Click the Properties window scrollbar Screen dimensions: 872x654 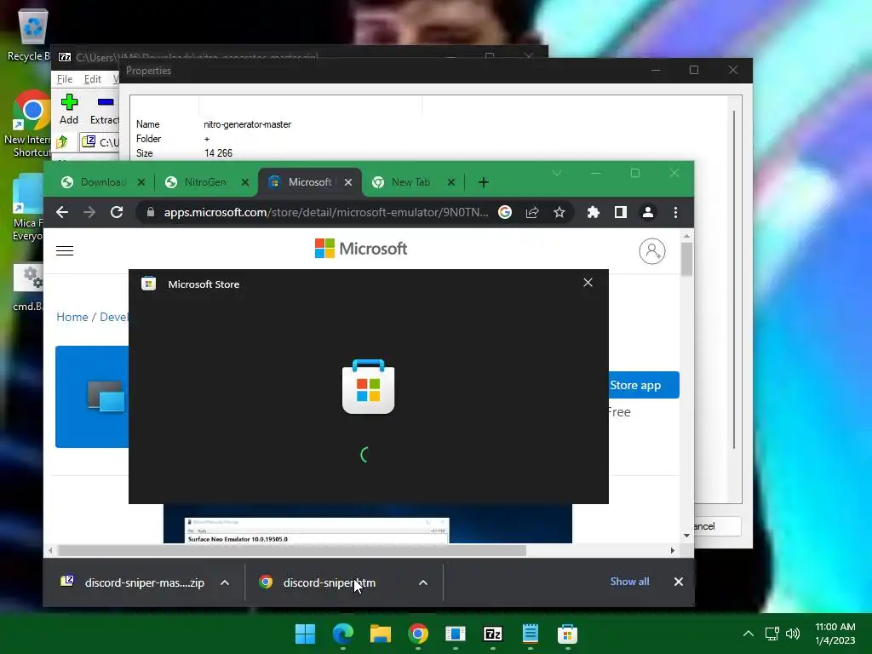click(x=735, y=278)
